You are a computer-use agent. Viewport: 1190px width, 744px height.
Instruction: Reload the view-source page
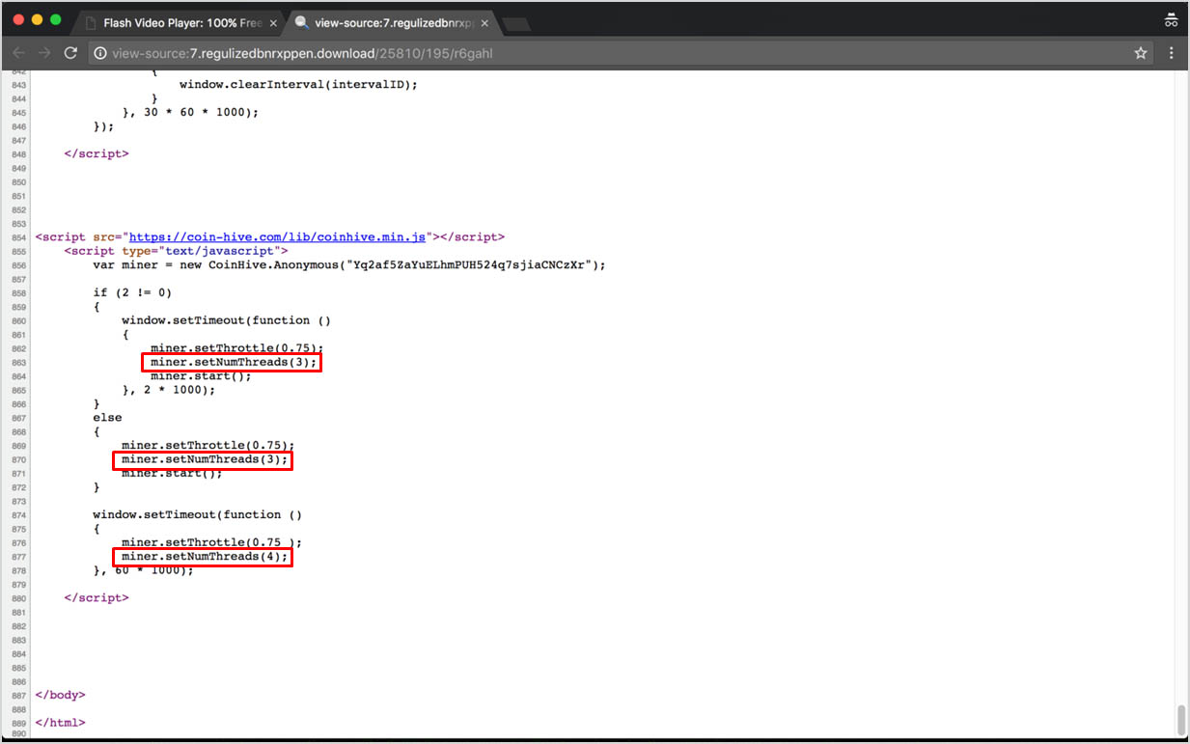pyautogui.click(x=70, y=53)
